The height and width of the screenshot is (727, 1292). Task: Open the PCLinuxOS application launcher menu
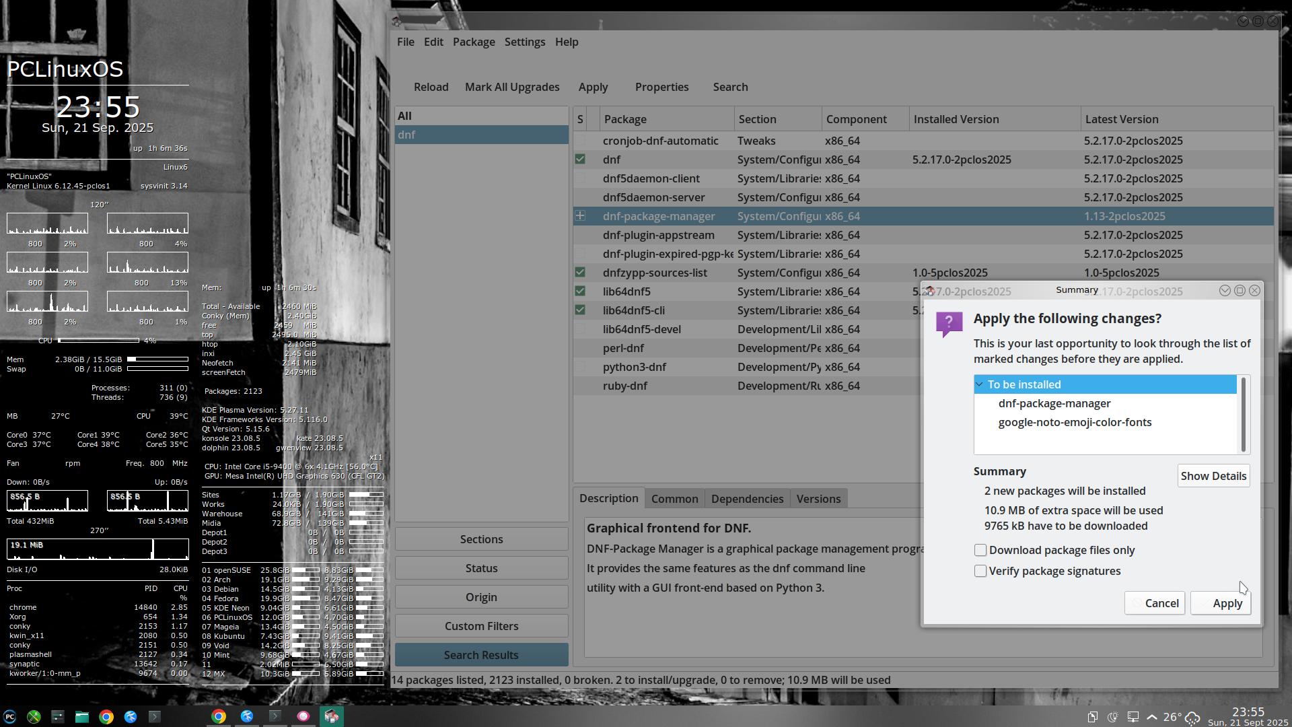pyautogui.click(x=9, y=717)
